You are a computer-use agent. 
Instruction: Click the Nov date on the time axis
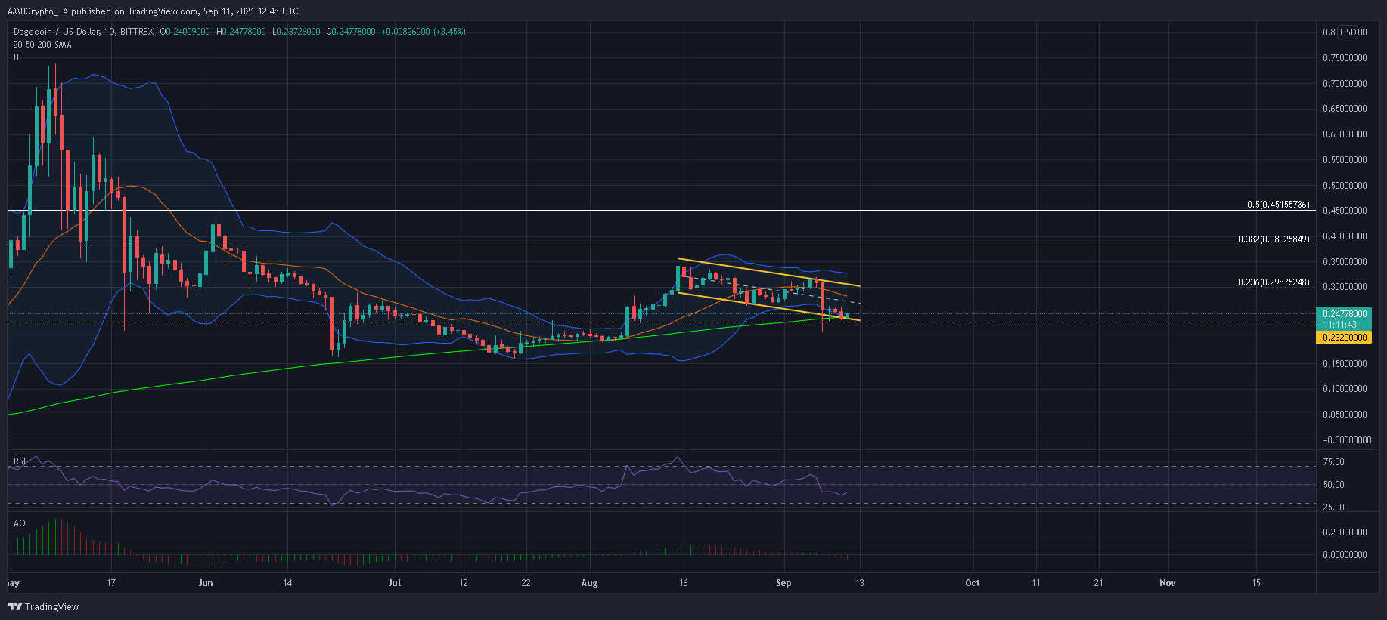1168,583
